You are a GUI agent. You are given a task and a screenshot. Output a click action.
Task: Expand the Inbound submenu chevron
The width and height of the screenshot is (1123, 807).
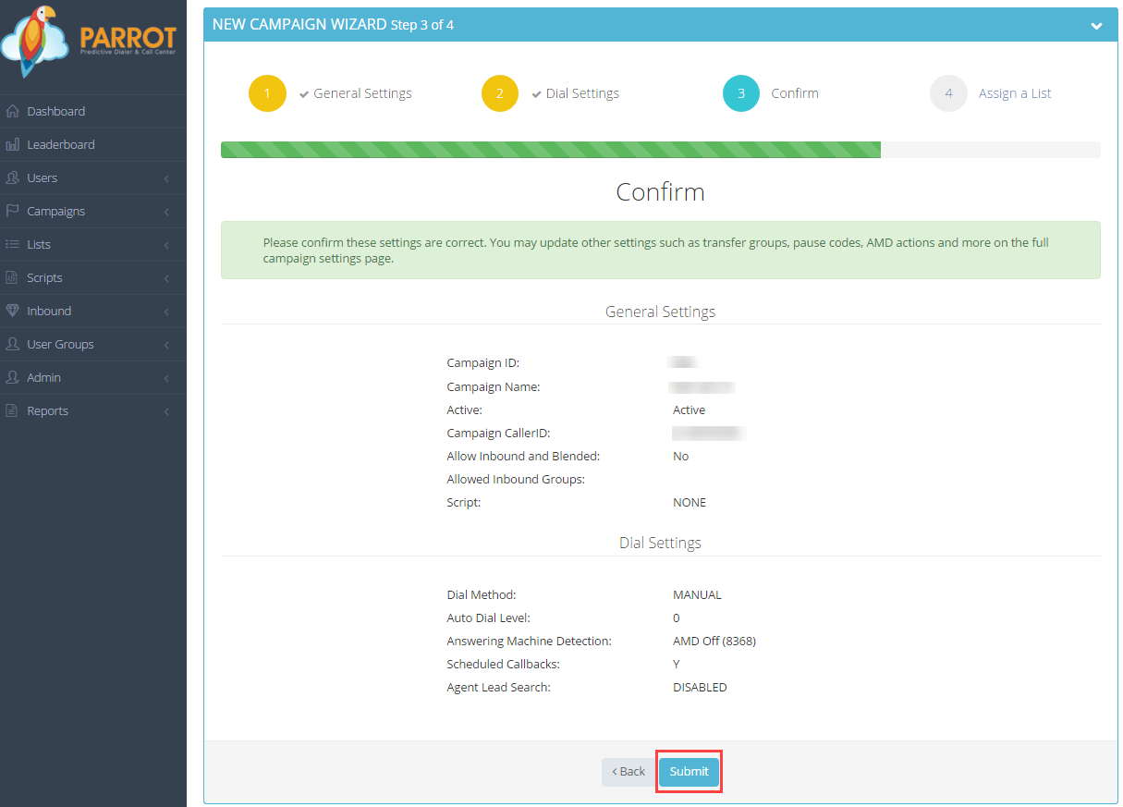coord(166,312)
